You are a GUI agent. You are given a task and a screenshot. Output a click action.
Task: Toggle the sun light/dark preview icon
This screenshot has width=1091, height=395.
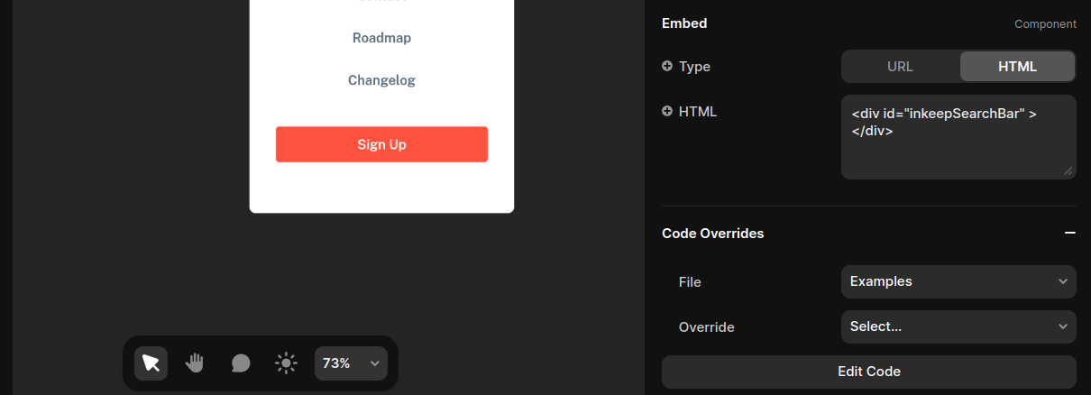point(286,363)
